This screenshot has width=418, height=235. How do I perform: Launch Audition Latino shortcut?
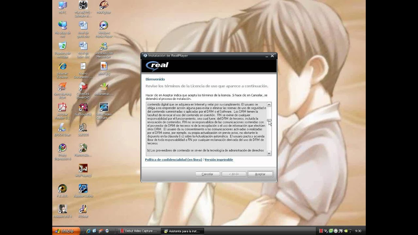pyautogui.click(x=83, y=191)
